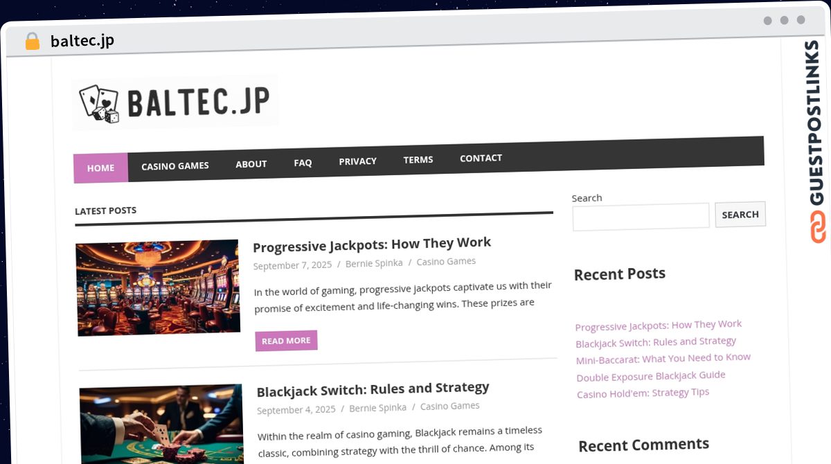The image size is (831, 464).
Task: Open recent post Mini-Baccarat: What You Need to Know
Action: pyautogui.click(x=663, y=359)
